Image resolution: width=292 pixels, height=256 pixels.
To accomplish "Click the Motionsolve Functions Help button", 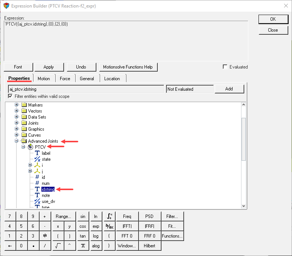I will (128, 67).
